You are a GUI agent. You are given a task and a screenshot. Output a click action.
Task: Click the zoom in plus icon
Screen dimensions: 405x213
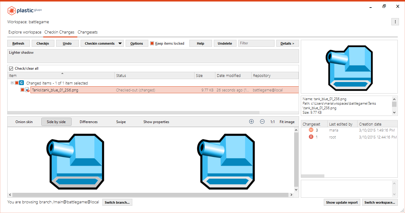pyautogui.click(x=251, y=122)
